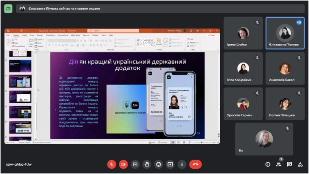Click the shapes gallery in Drawing group
Viewport: 309px width, 174px height.
click(145, 42)
